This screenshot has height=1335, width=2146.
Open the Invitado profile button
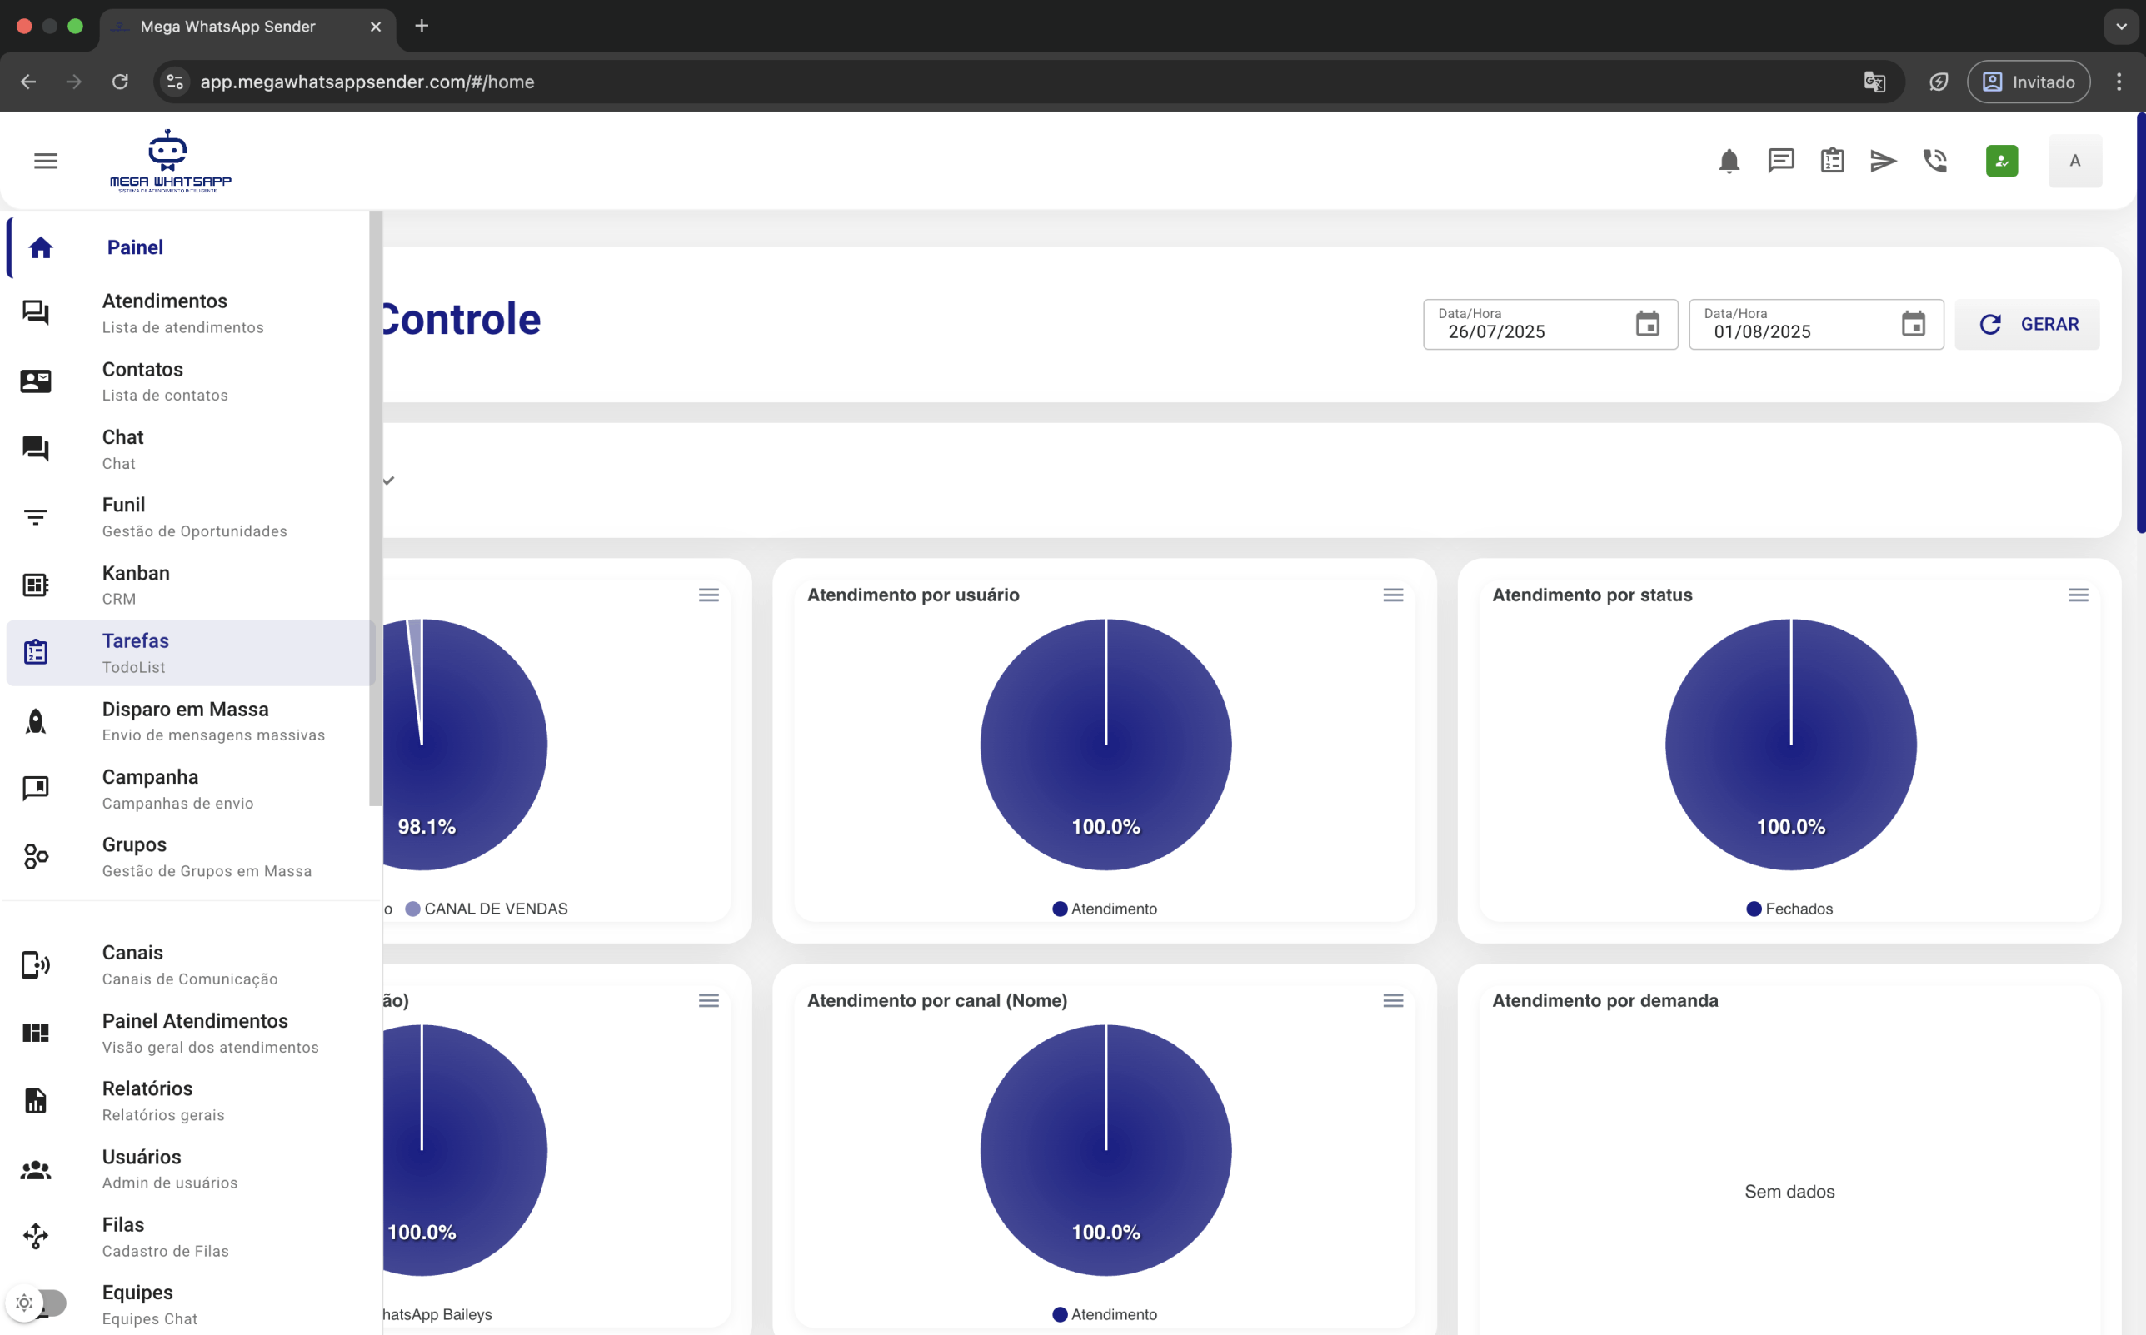2028,82
